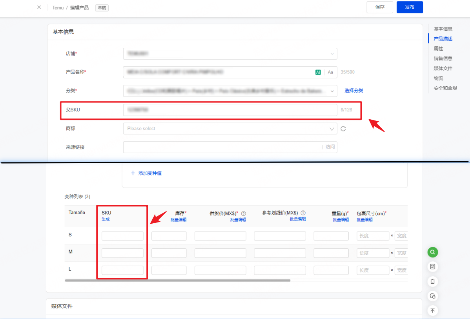
Task: Click the green AI icon in product name
Action: [x=318, y=72]
